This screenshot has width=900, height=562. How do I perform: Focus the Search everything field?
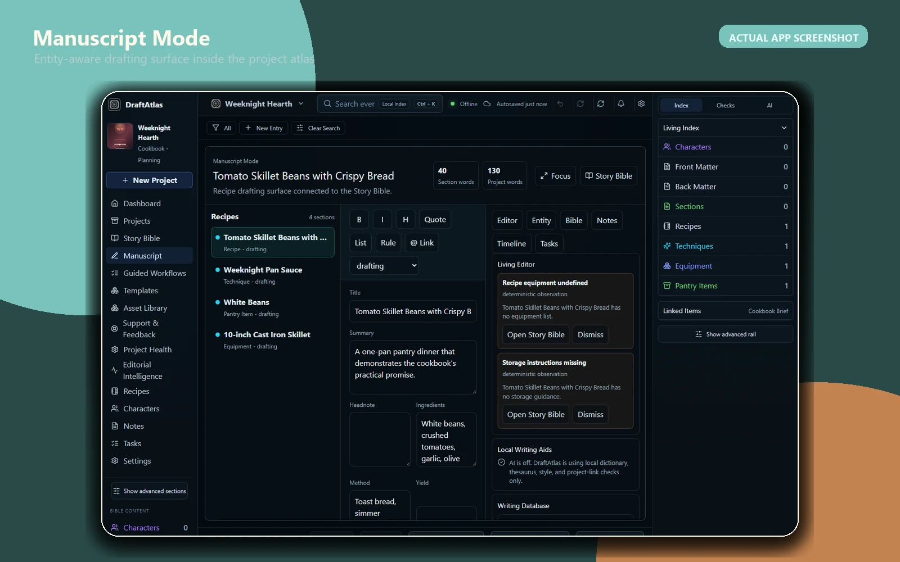[380, 104]
